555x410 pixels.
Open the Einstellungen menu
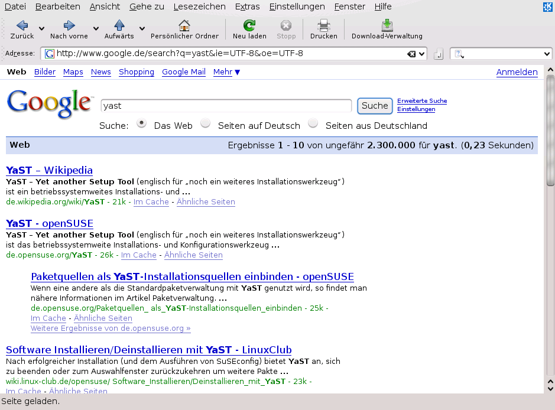(297, 6)
